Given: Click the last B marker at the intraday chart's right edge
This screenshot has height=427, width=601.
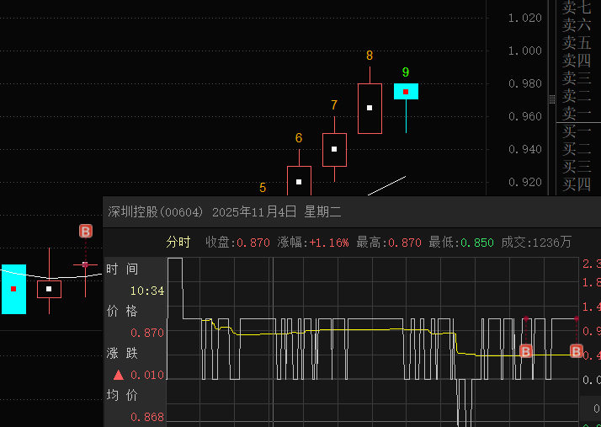Looking at the screenshot, I should (x=576, y=351).
